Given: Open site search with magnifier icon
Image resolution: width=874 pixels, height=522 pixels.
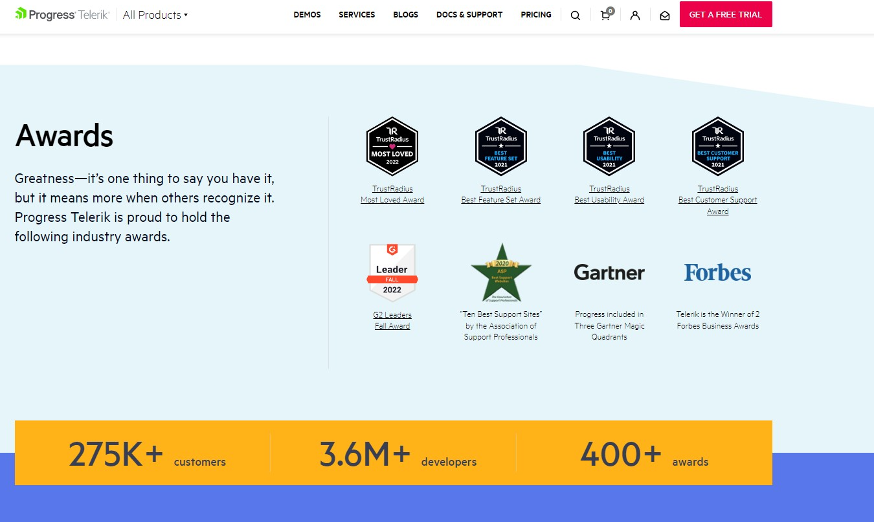Looking at the screenshot, I should click(576, 16).
